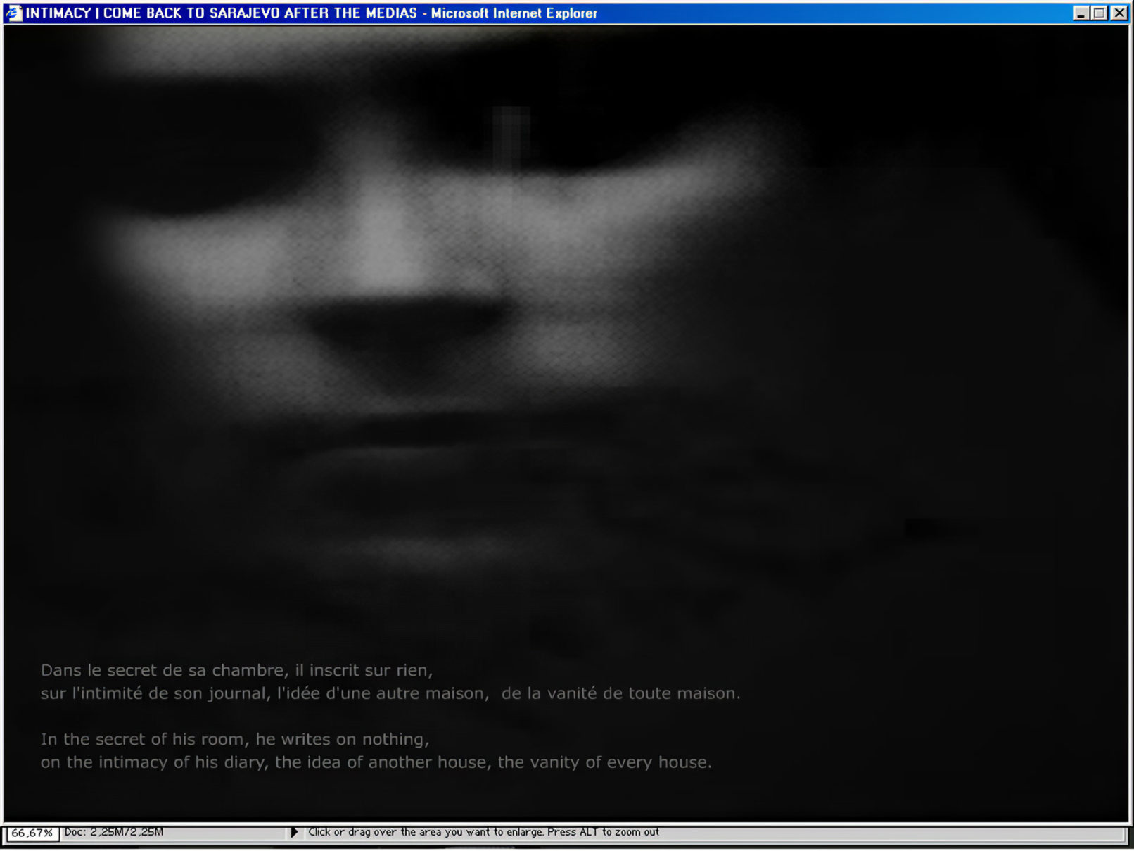The width and height of the screenshot is (1134, 851).
Task: Click the phrase 'the vanity of every house'
Action: 604,762
